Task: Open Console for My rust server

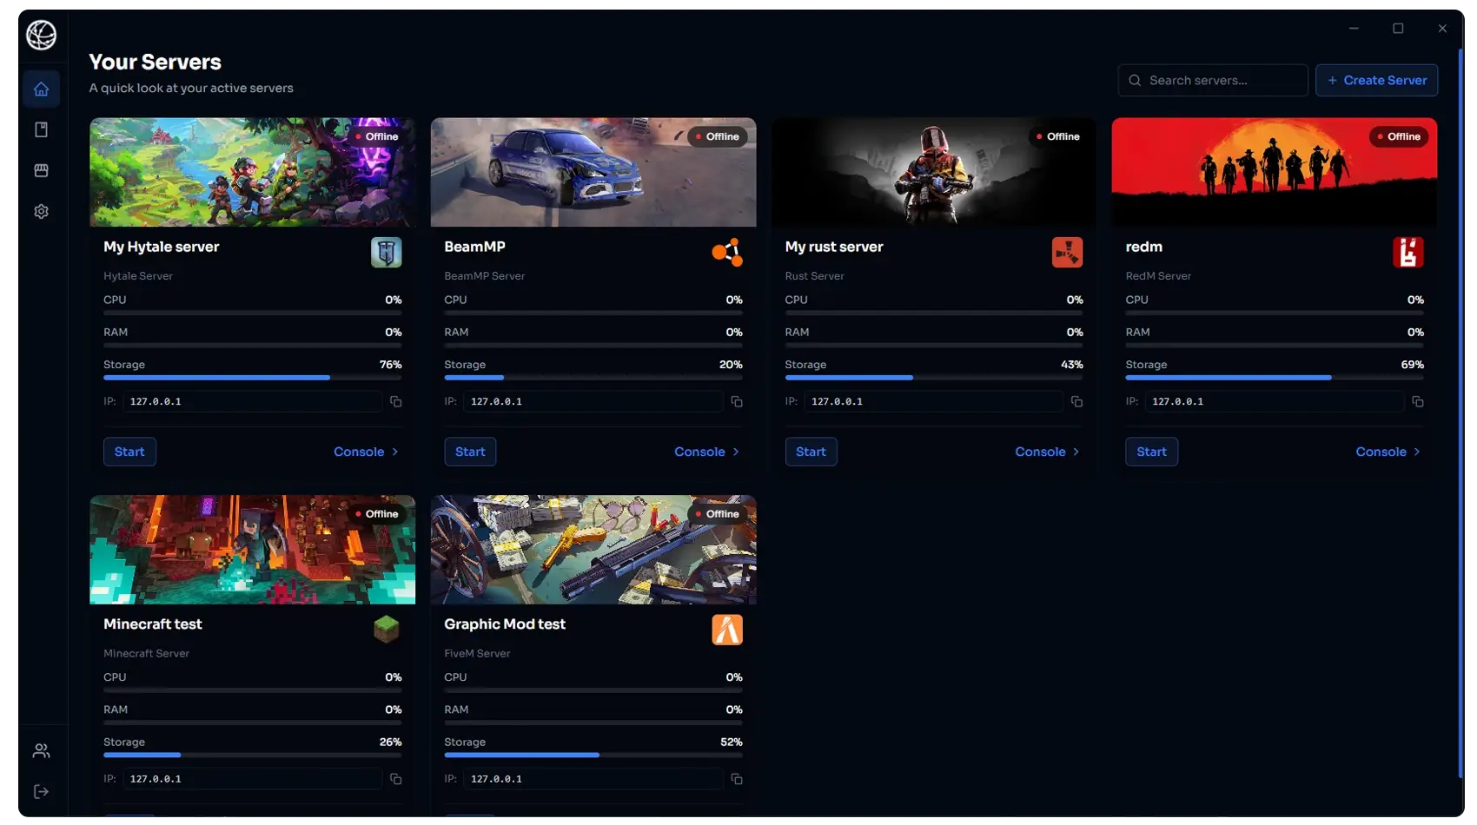Action: point(1047,452)
